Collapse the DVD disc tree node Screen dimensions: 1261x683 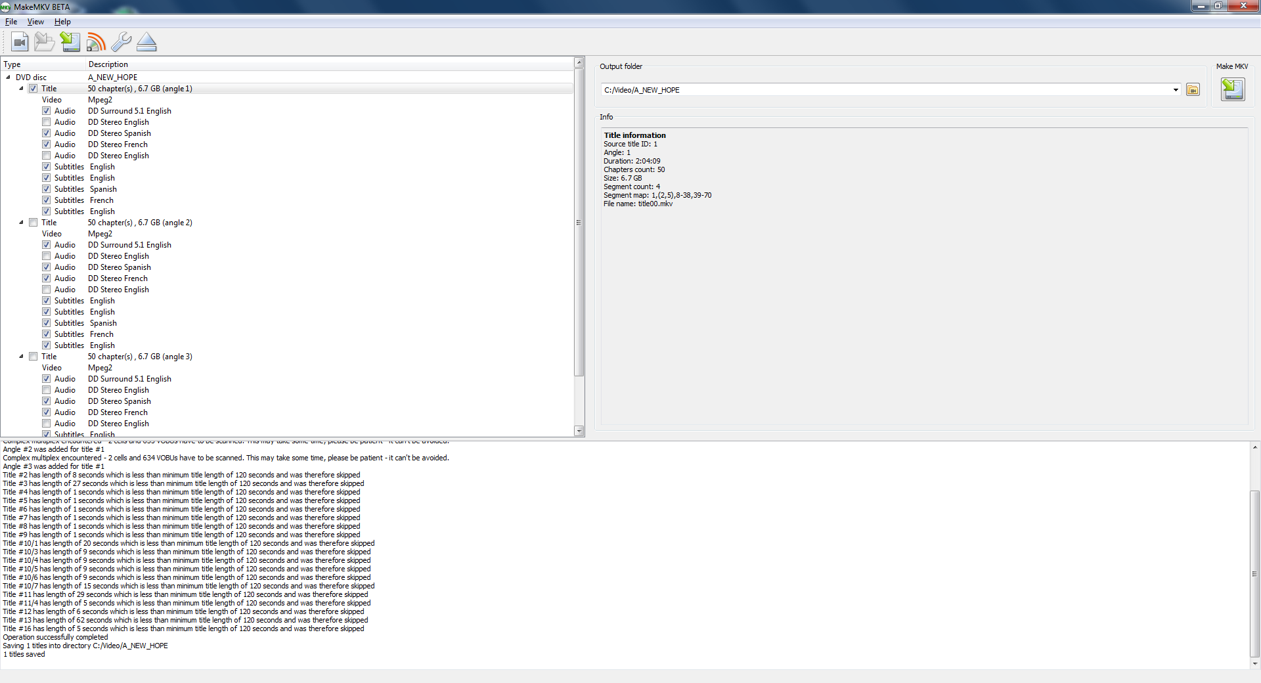pyautogui.click(x=8, y=77)
